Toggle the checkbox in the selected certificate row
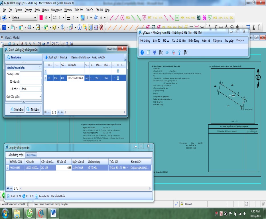 (118, 78)
